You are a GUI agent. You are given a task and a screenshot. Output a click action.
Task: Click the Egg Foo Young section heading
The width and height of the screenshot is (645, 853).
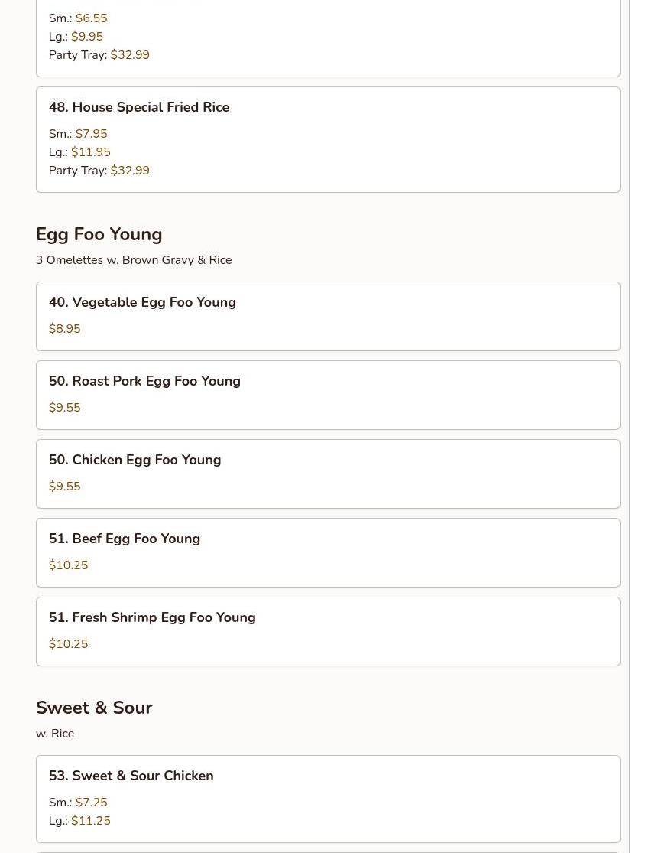99,234
